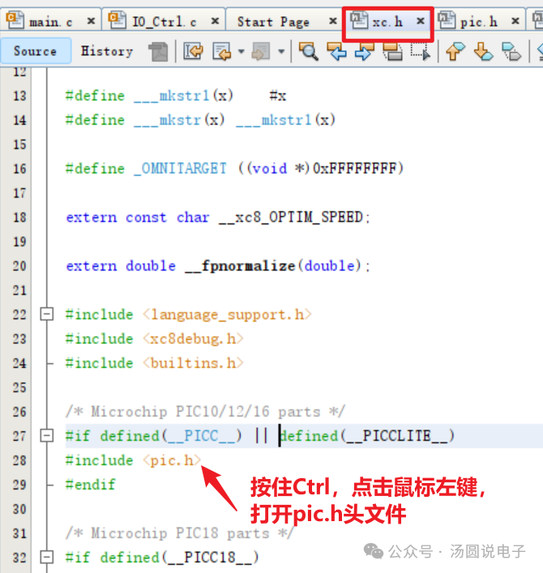The image size is (543, 573).
Task: Click the Toggle Bookmark icon
Action: coord(511,51)
